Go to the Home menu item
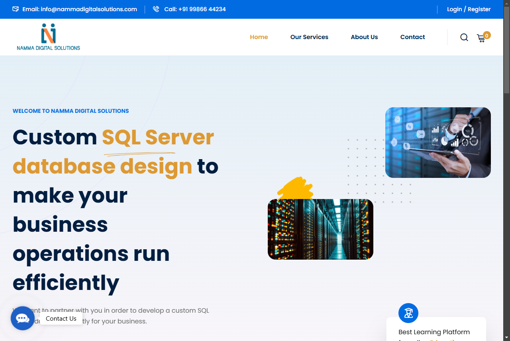Viewport: 510px width, 341px height. (259, 37)
